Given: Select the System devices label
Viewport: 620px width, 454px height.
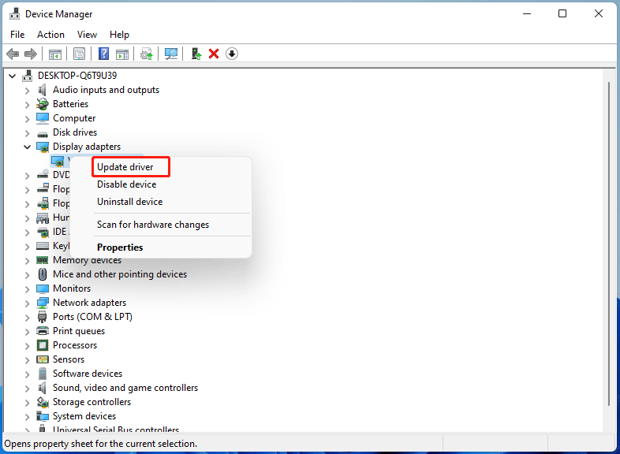Looking at the screenshot, I should tap(84, 416).
